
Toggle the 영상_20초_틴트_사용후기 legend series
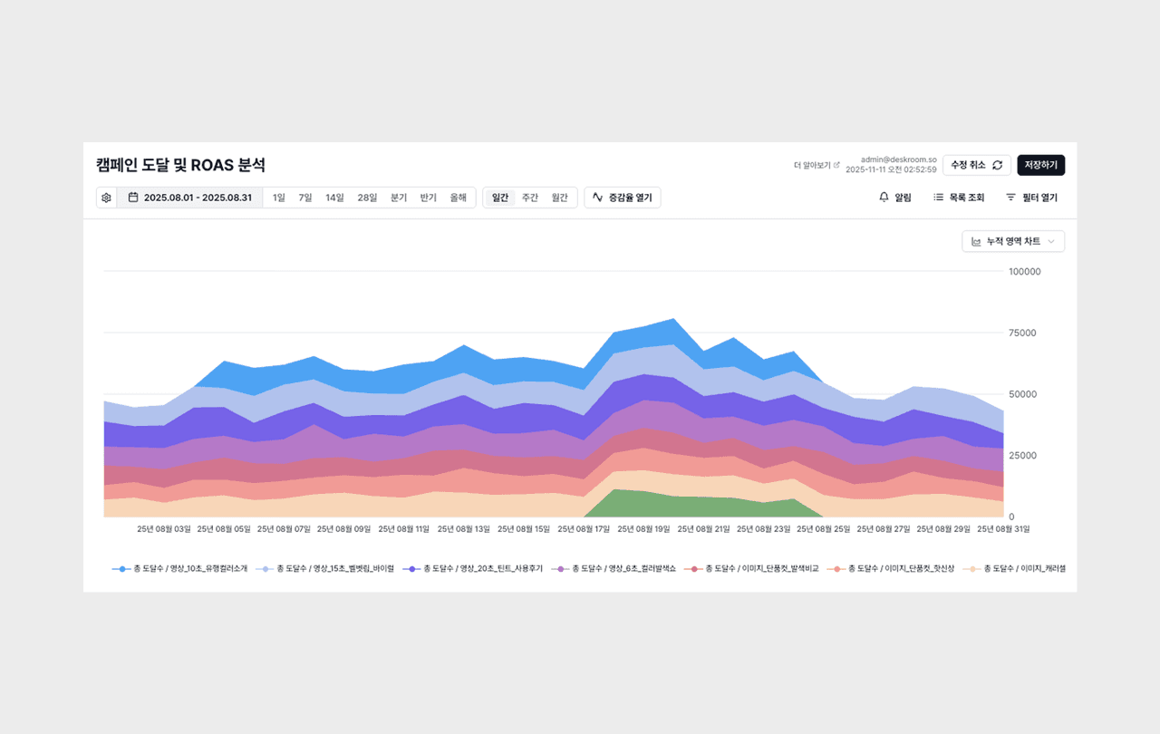tap(472, 568)
